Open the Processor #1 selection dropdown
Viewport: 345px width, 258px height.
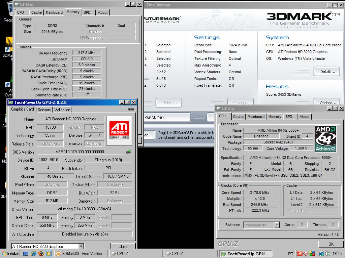277,225
